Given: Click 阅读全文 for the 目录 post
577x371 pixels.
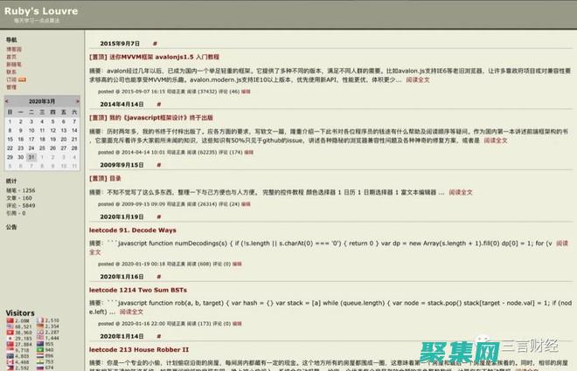Looking at the screenshot, I should pyautogui.click(x=461, y=192).
